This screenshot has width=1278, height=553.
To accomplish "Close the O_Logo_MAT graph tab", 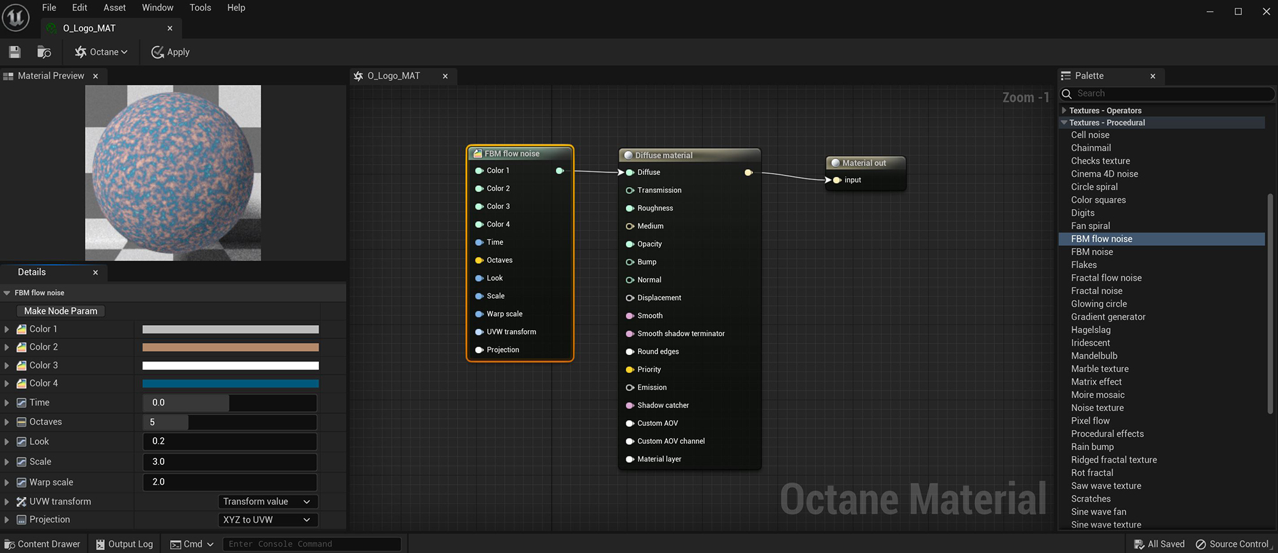I will pyautogui.click(x=445, y=76).
